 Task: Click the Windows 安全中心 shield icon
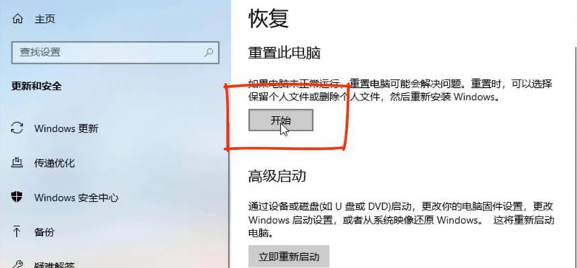coord(17,198)
